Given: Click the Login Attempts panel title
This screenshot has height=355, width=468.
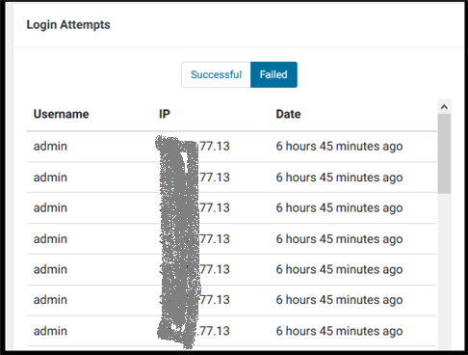Looking at the screenshot, I should tap(68, 25).
